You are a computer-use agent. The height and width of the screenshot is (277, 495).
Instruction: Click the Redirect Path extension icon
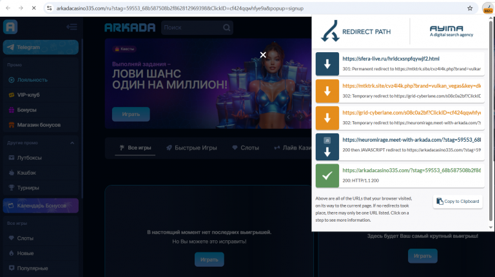click(x=488, y=8)
